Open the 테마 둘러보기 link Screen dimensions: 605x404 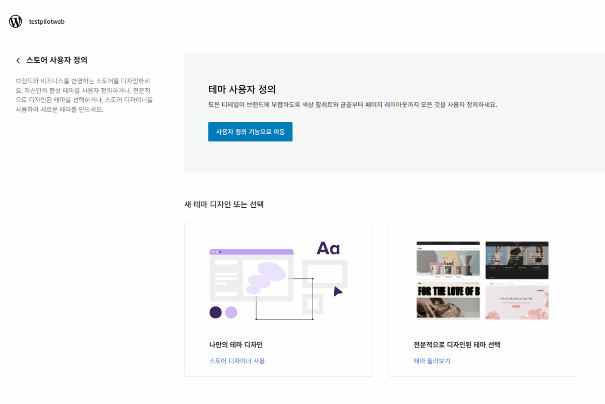[x=432, y=361]
